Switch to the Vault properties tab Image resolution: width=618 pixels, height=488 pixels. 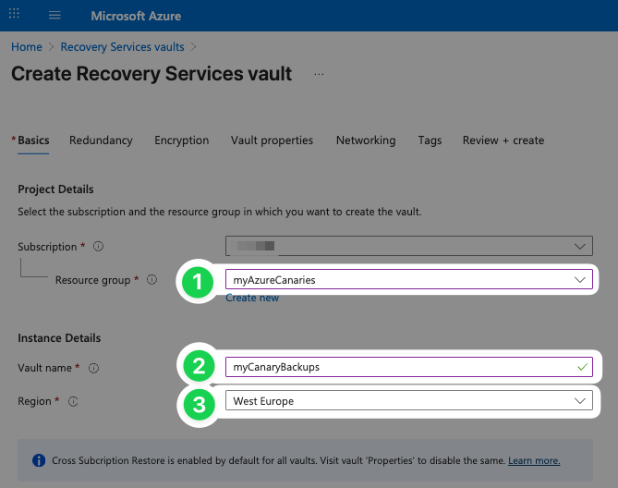(x=272, y=140)
